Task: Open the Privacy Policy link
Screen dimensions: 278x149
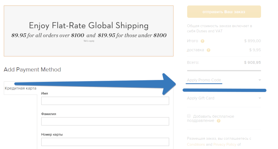Action: [x=225, y=144]
